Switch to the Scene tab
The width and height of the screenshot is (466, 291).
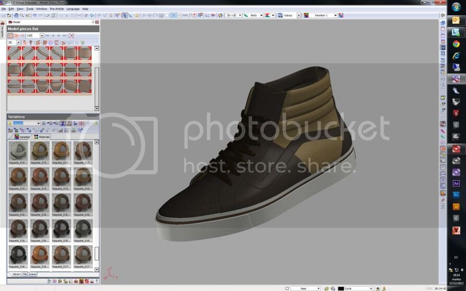(x=33, y=274)
